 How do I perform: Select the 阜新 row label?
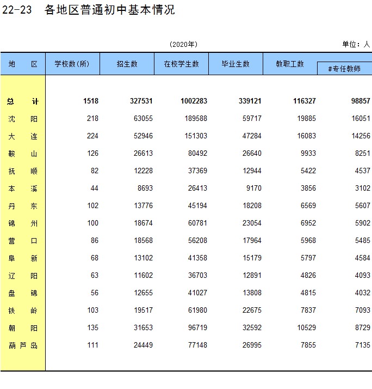click(x=23, y=258)
